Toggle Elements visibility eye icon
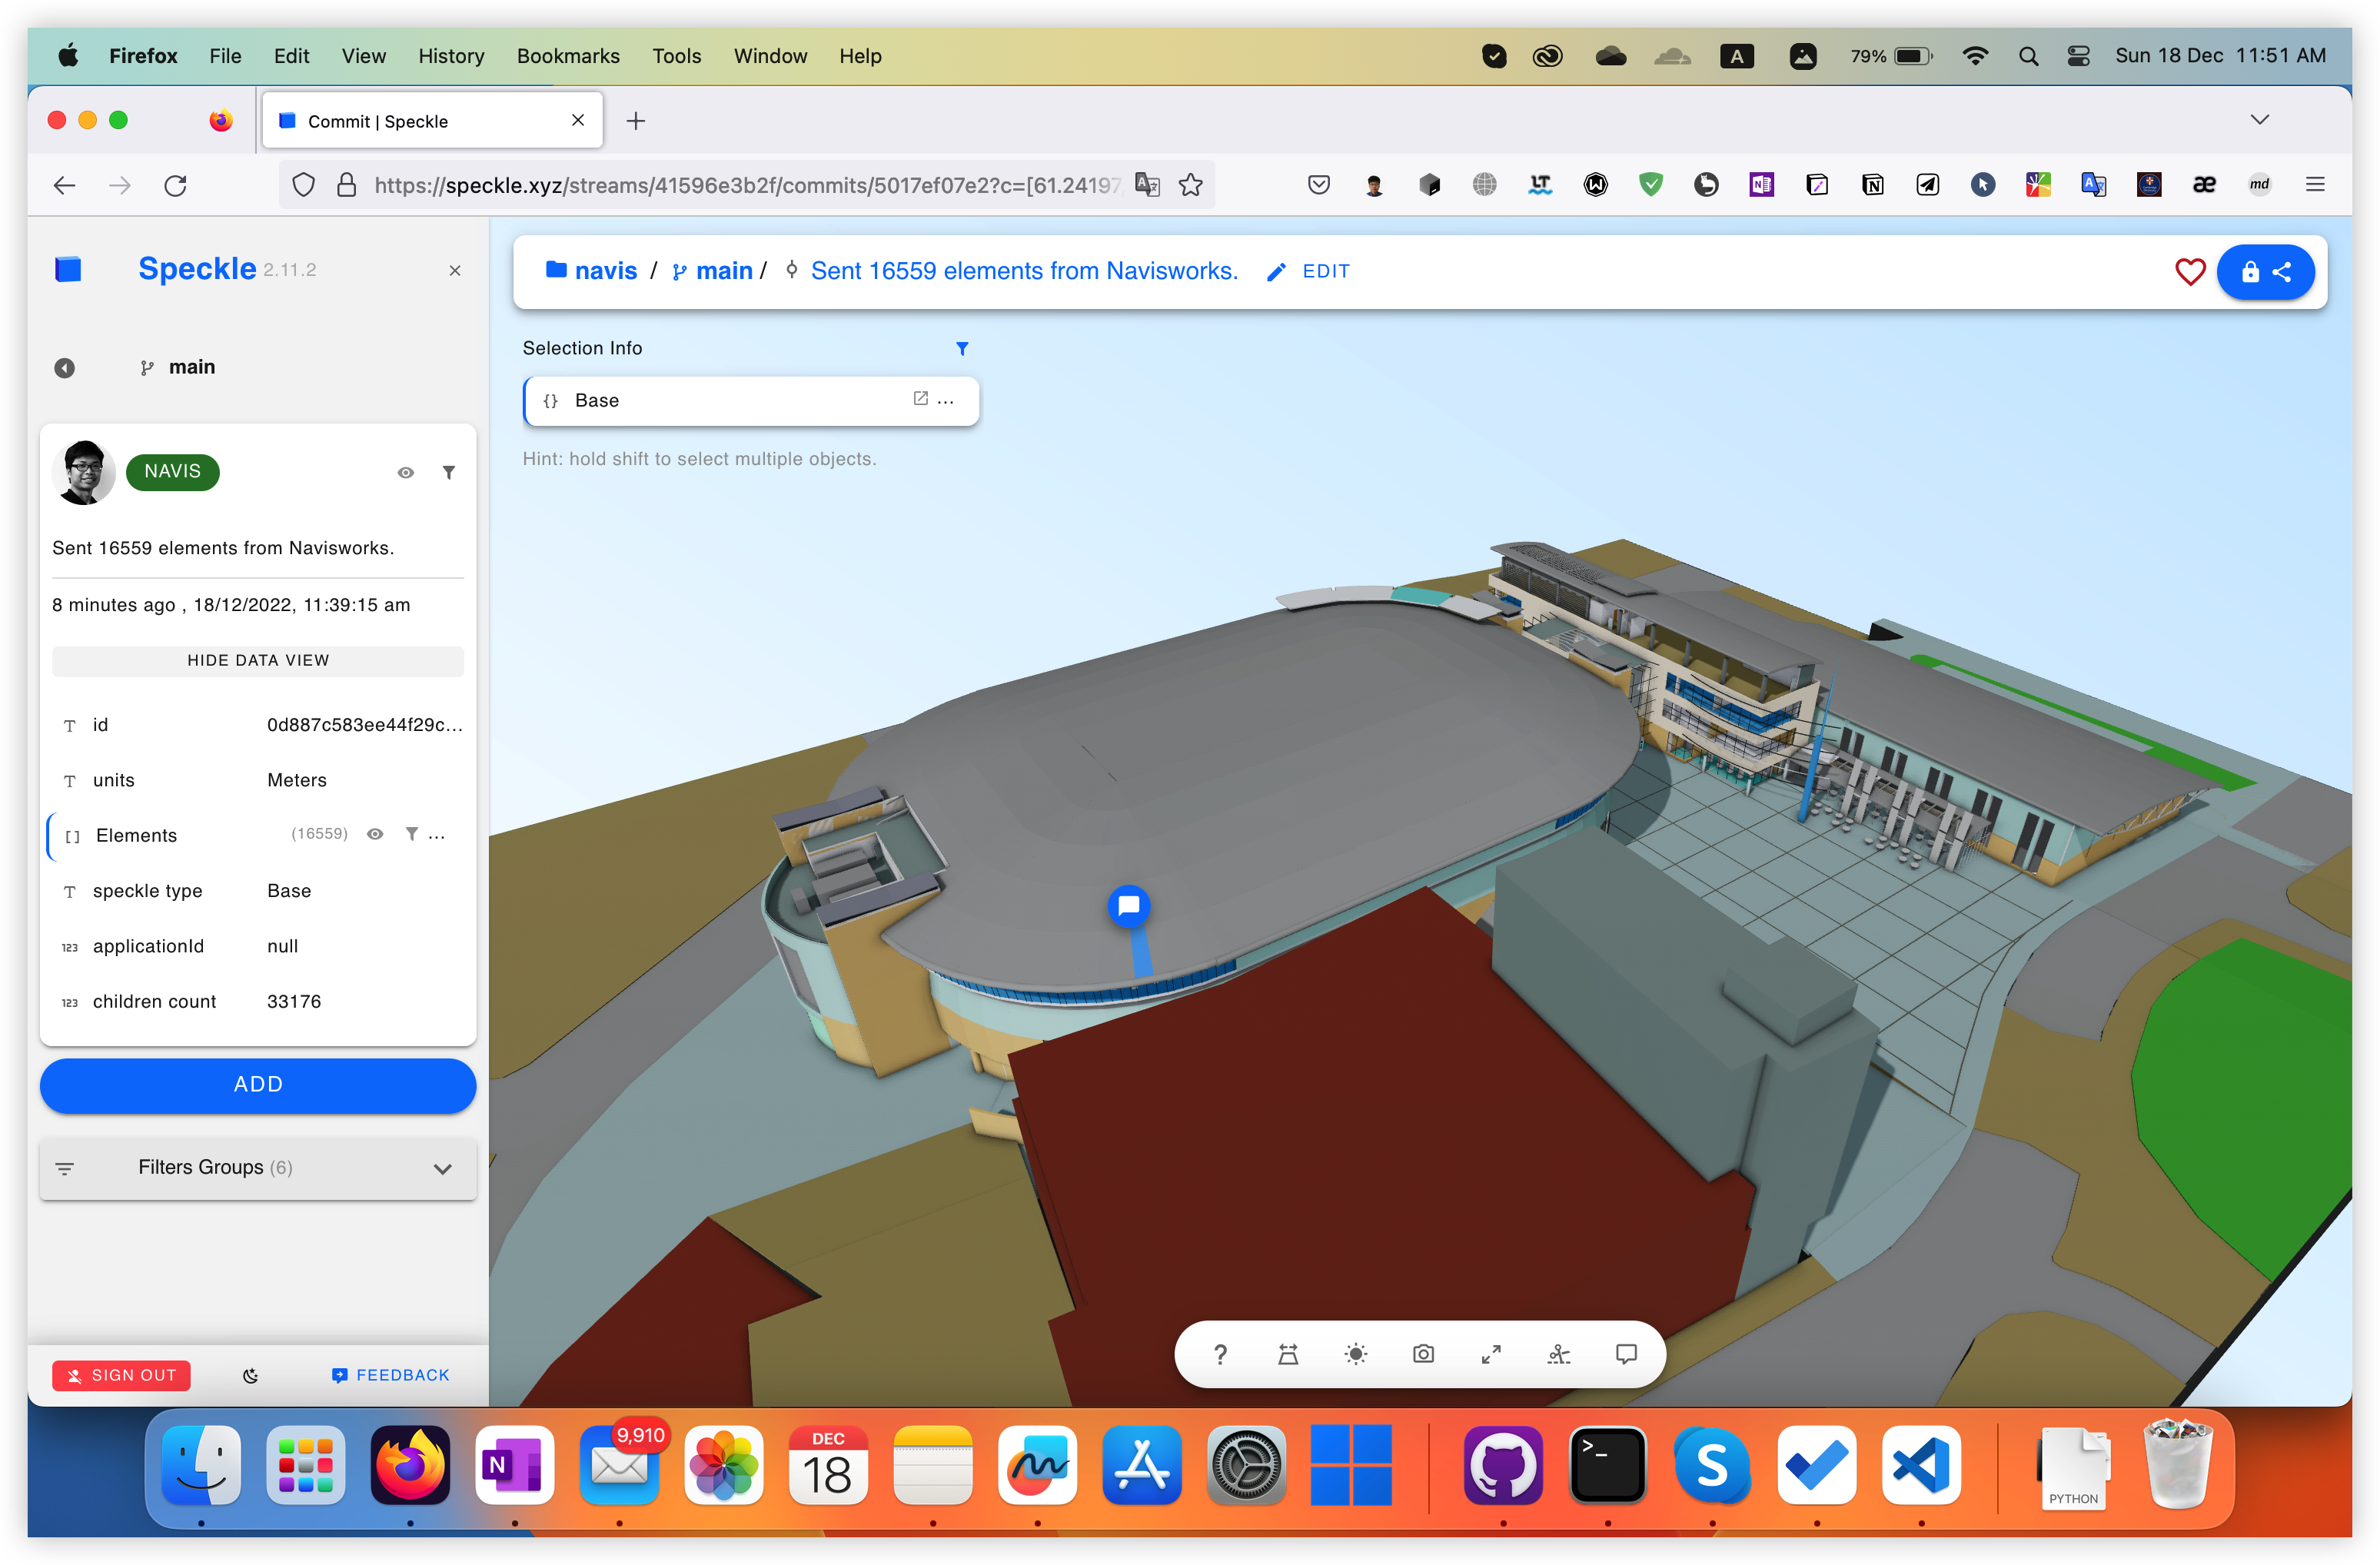This screenshot has width=2380, height=1565. tap(375, 834)
